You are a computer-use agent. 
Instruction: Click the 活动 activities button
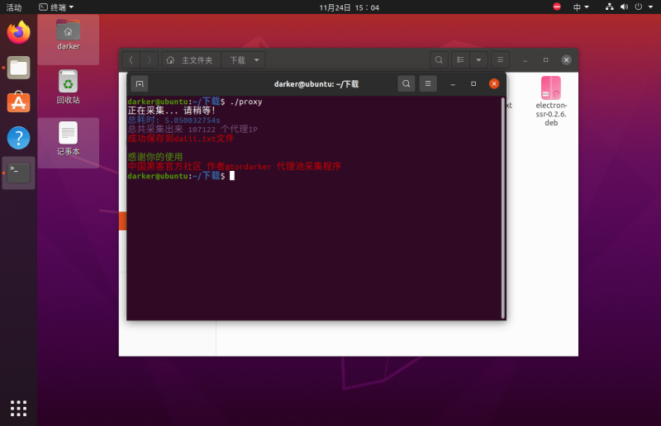coord(14,7)
